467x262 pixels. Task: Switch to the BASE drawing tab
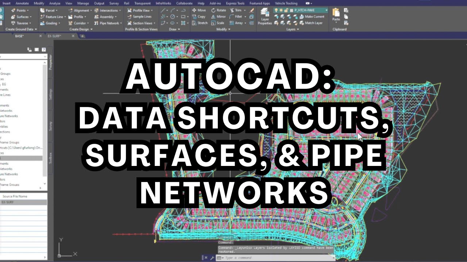(x=19, y=36)
